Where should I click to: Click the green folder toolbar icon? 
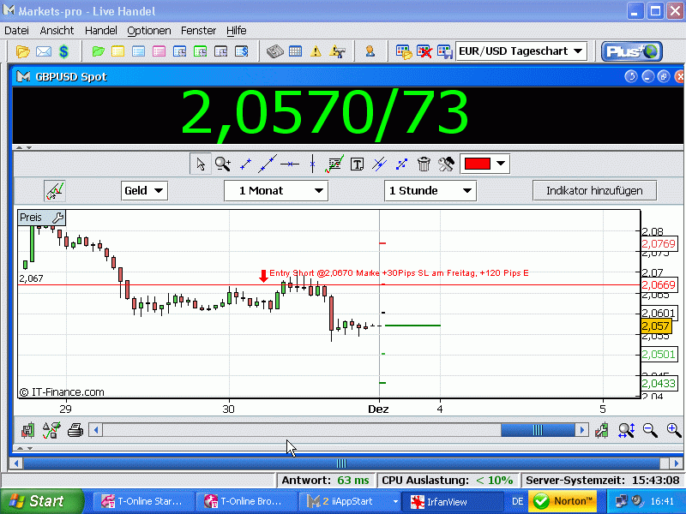pos(99,51)
